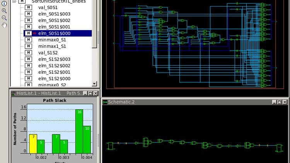Screen dimensions: 290x163
Task: Click the info icon in left toolbar
Action: (x=4, y=3)
